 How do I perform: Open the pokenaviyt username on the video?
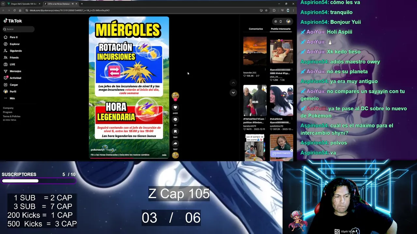click(97, 150)
